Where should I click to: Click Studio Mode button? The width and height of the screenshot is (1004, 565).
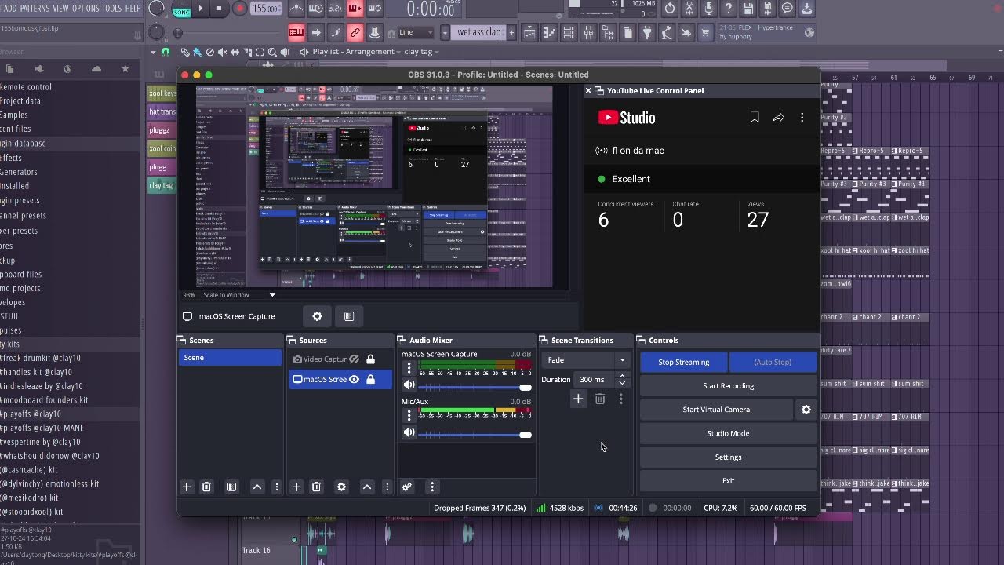(728, 433)
